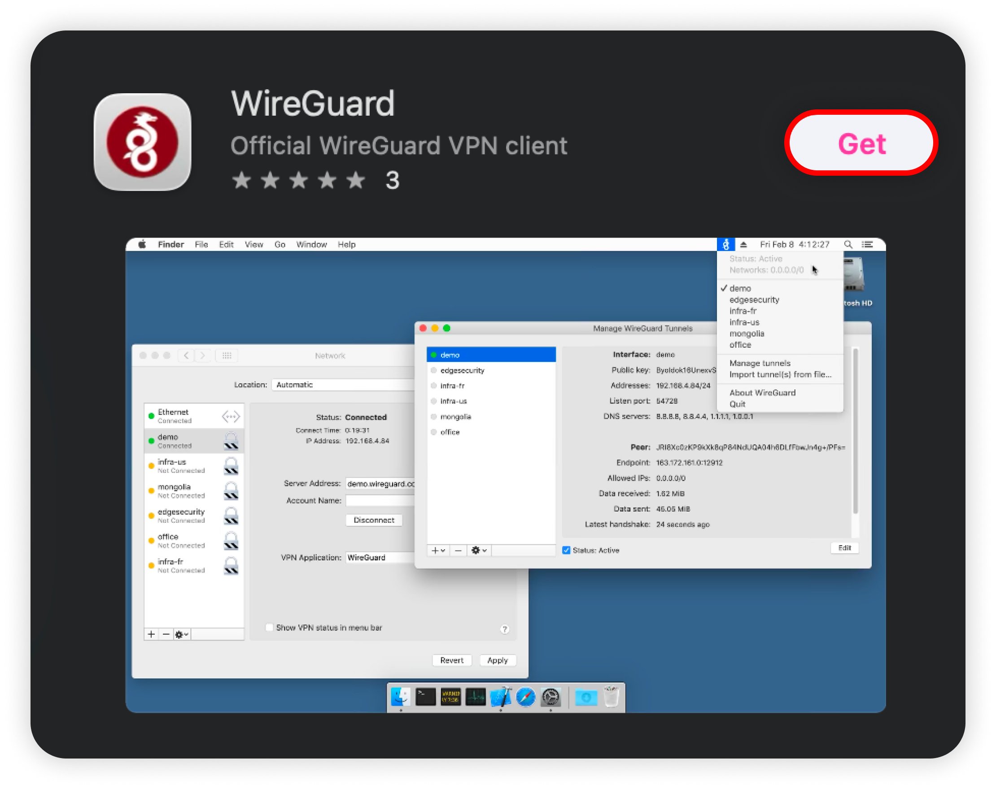Enable Show VPN status in menu bar

pyautogui.click(x=269, y=628)
